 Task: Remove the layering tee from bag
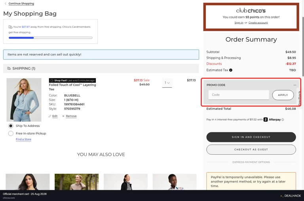tap(71, 116)
